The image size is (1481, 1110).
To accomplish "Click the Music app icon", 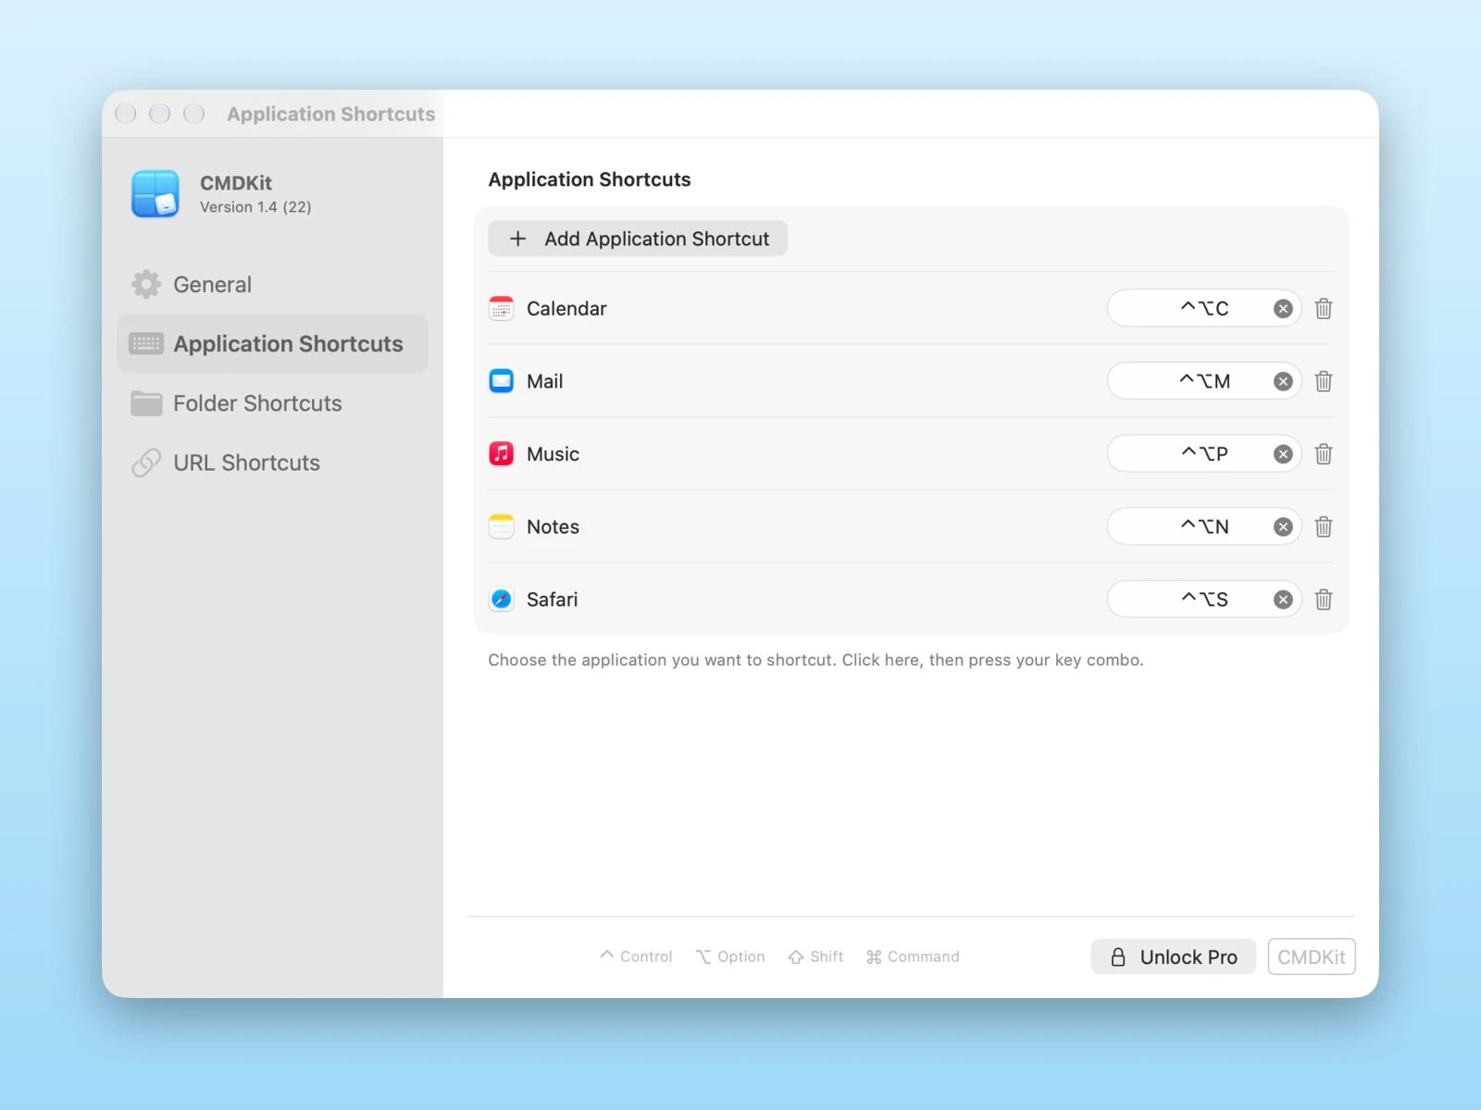I will click(502, 453).
